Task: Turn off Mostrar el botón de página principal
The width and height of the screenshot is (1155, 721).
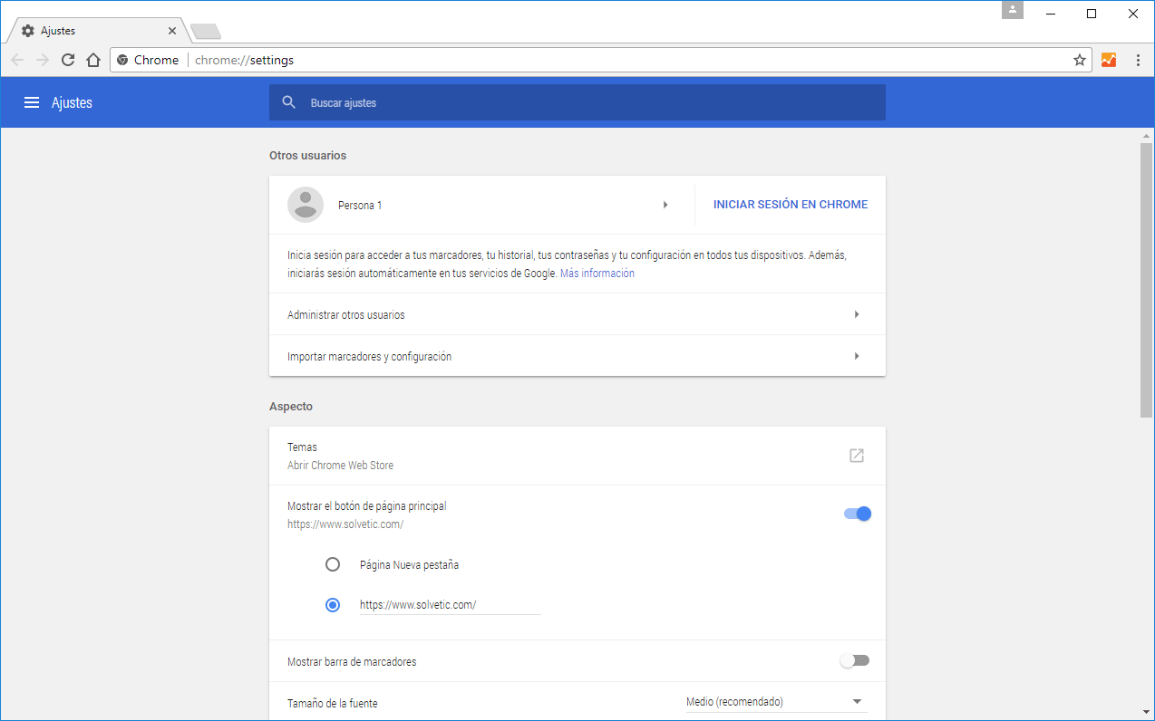Action: click(857, 514)
